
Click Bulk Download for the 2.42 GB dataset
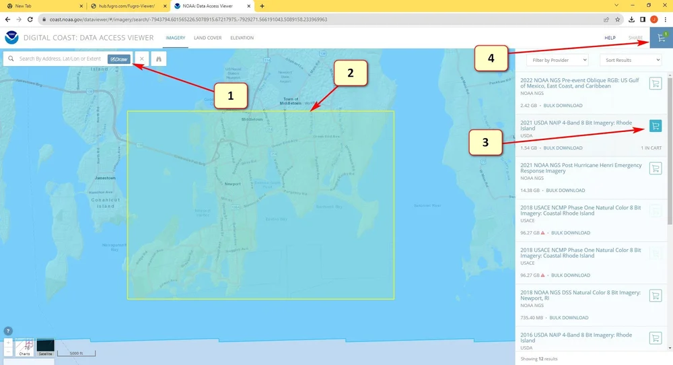563,105
